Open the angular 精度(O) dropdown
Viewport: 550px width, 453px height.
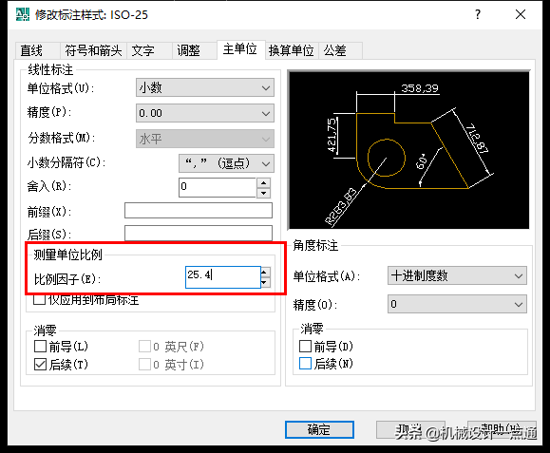[457, 304]
